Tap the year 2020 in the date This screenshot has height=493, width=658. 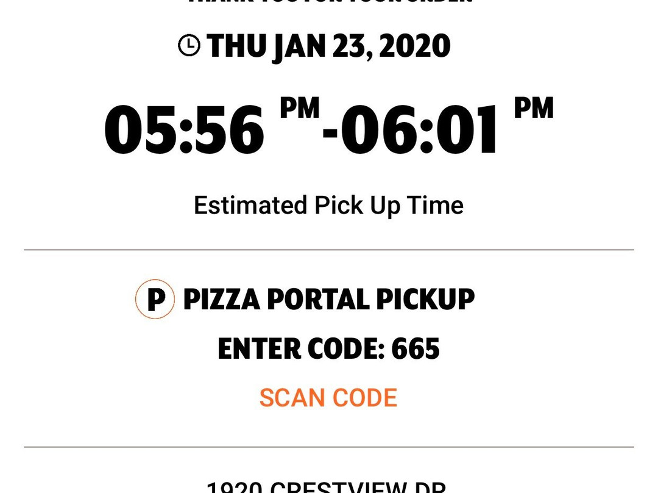pyautogui.click(x=415, y=46)
